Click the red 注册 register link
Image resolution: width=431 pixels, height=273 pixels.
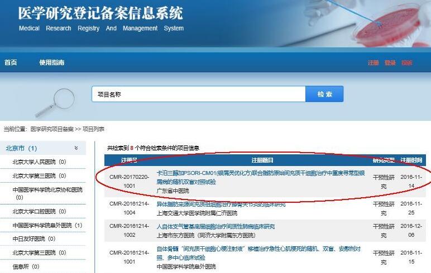tap(373, 63)
